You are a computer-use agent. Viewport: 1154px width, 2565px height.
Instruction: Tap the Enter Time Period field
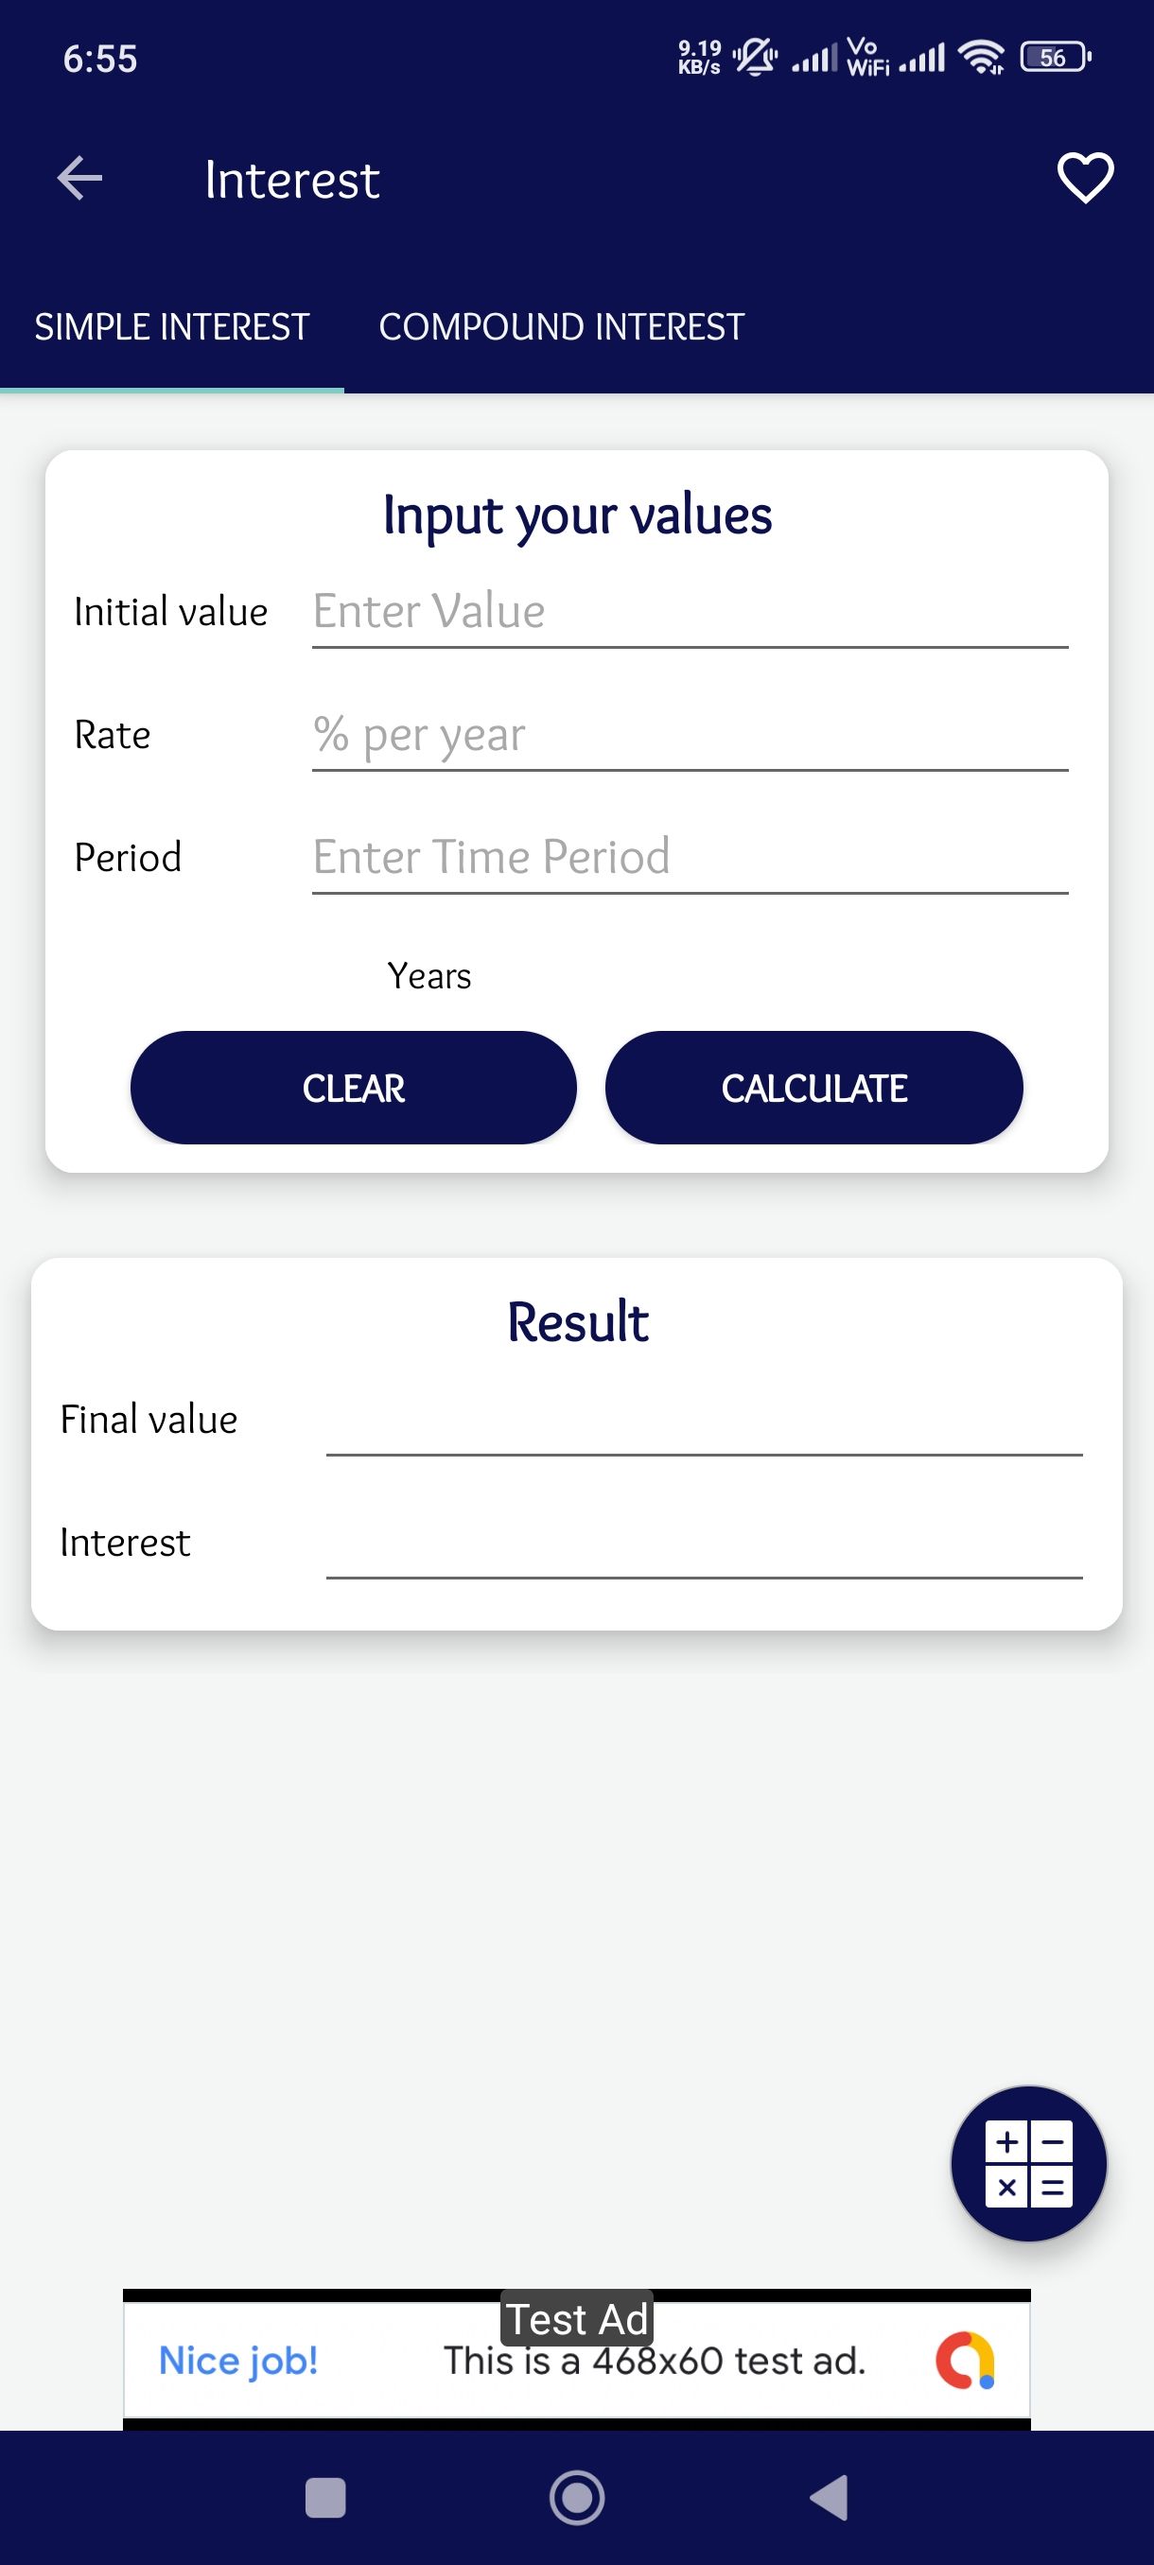coord(689,857)
